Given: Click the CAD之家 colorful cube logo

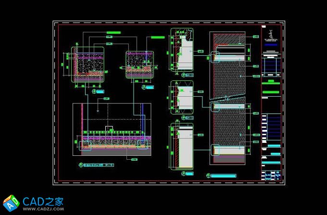Looking at the screenshot, I should 11,203.
